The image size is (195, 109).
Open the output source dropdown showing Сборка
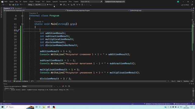coord(37,86)
